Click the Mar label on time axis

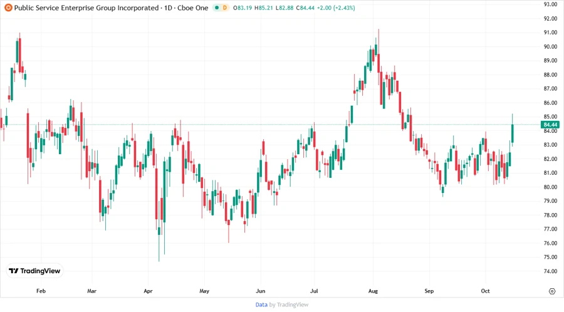(x=91, y=291)
